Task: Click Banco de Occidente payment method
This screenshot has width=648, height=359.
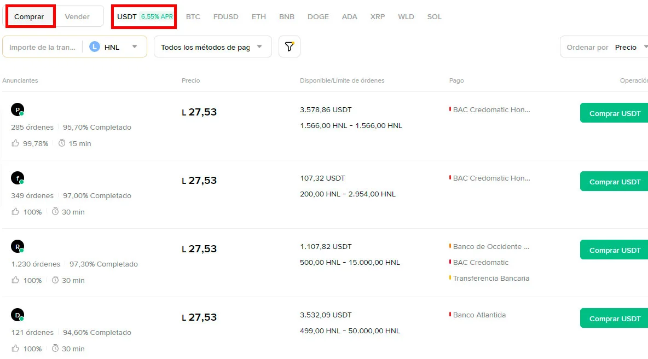Action: click(490, 247)
